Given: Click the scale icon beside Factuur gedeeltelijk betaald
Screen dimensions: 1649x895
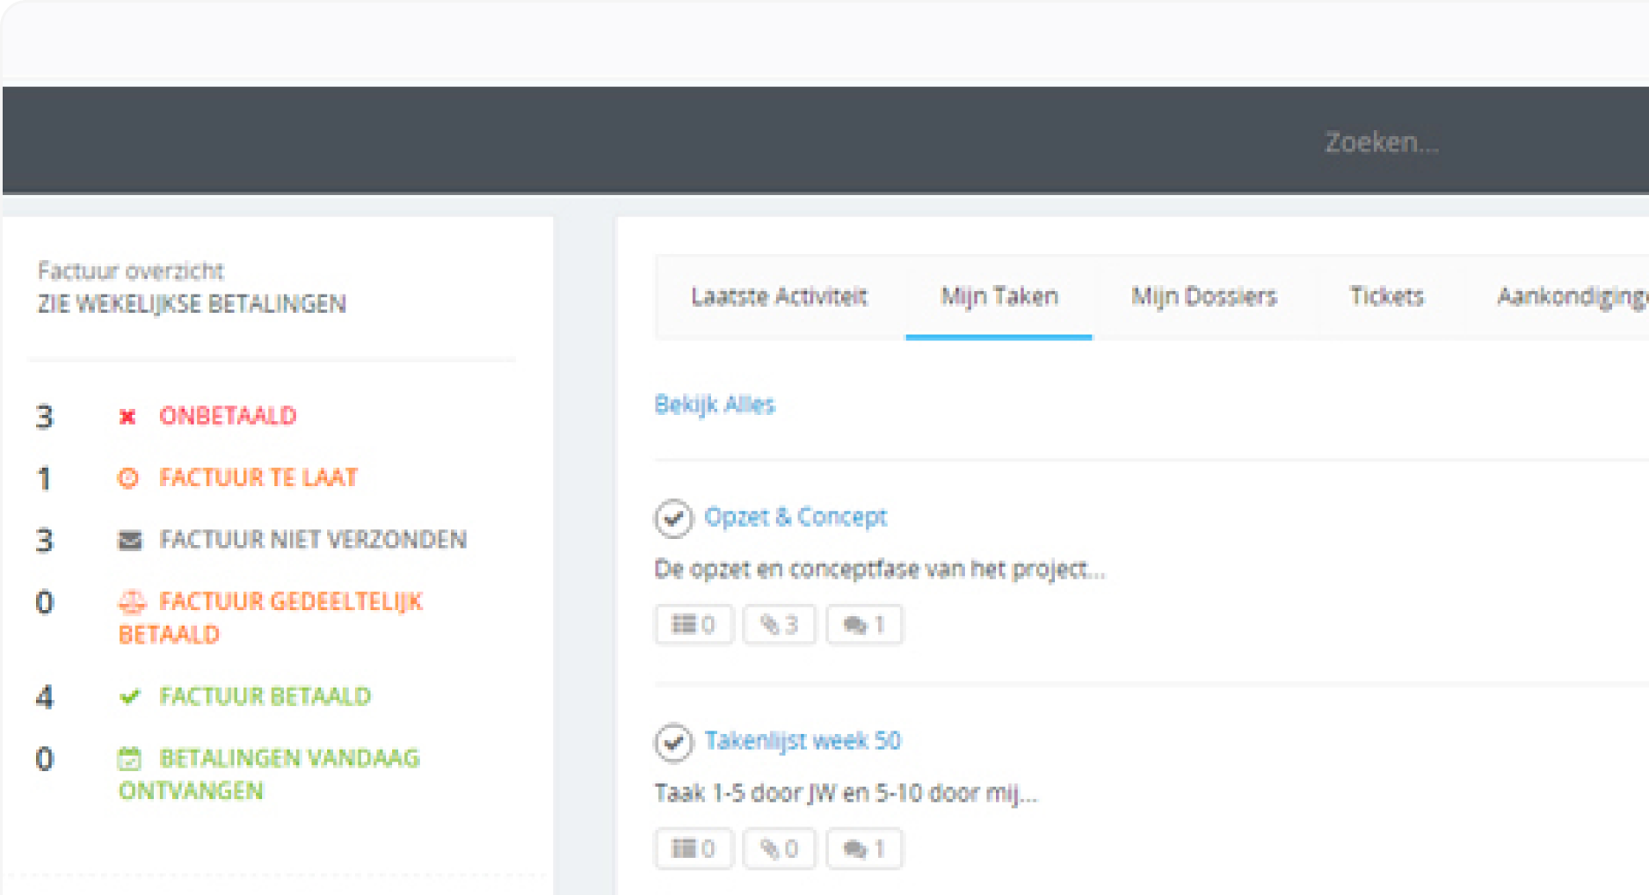Looking at the screenshot, I should (x=132, y=602).
